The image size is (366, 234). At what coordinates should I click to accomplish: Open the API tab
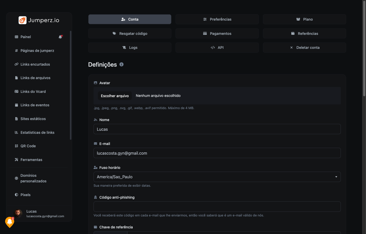point(217,48)
